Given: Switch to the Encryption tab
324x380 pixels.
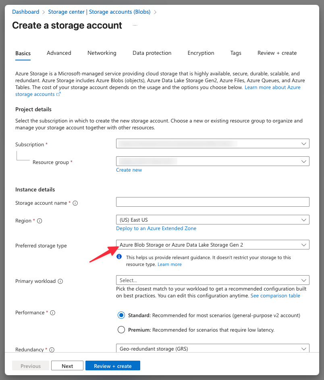Looking at the screenshot, I should click(x=201, y=53).
